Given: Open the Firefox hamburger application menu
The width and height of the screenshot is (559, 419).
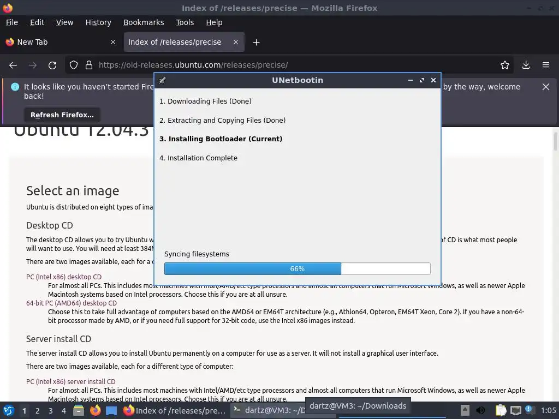Looking at the screenshot, I should (546, 65).
